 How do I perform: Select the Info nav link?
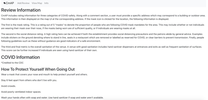46,3
